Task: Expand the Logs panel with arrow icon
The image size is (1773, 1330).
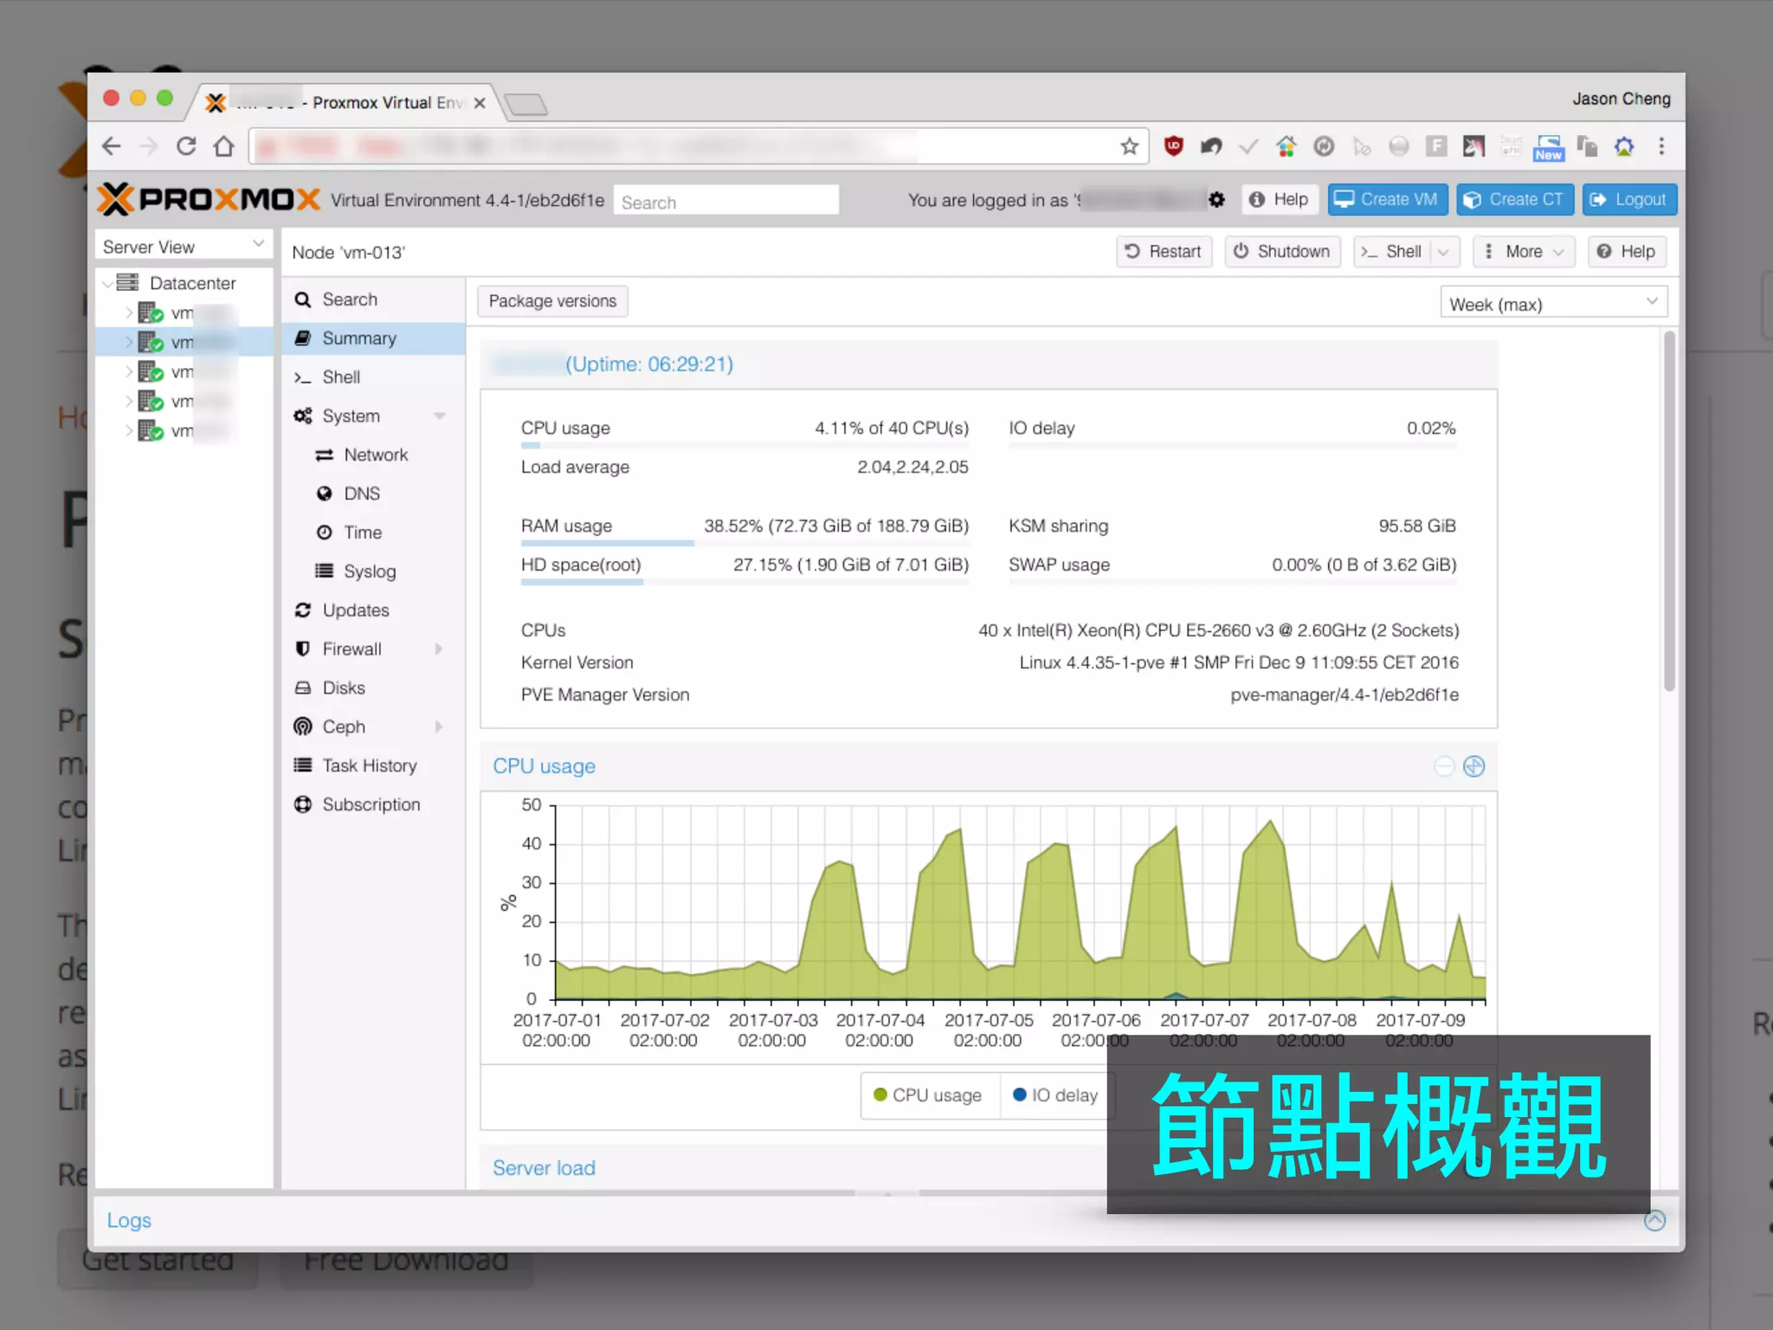Action: pyautogui.click(x=1654, y=1220)
